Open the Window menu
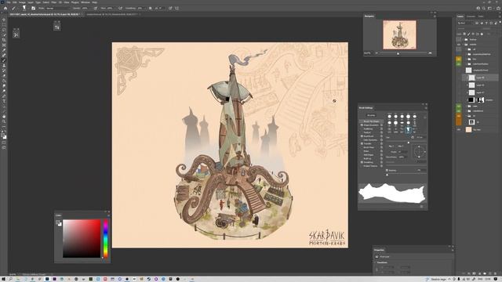Image resolution: width=502 pixels, height=282 pixels. [x=85, y=2]
